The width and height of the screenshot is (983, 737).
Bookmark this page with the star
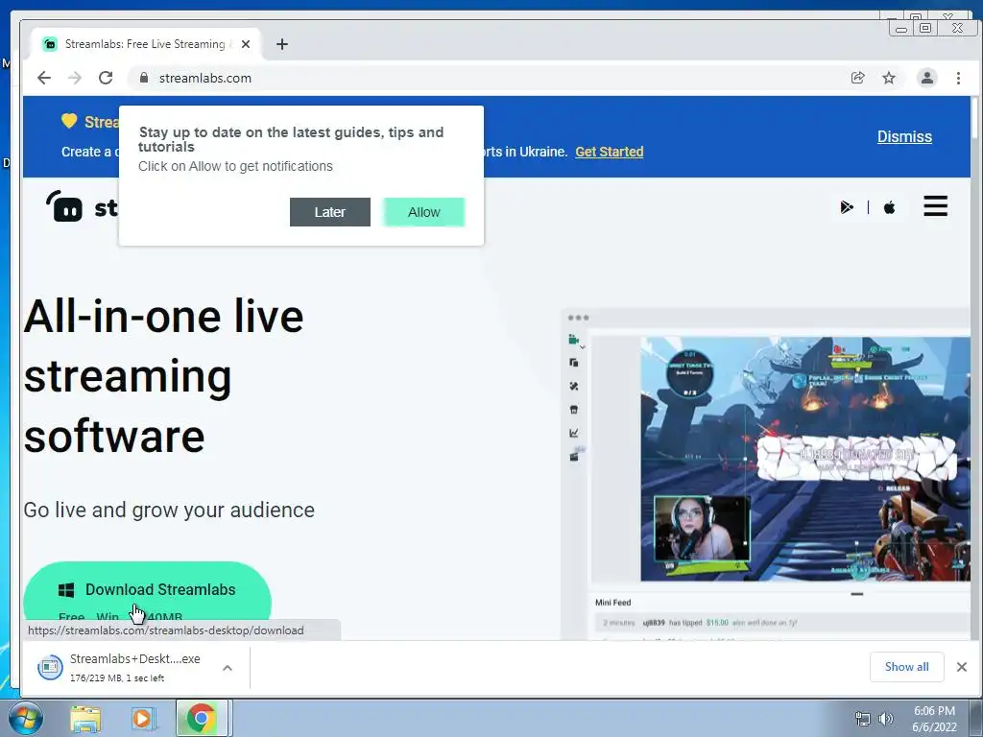tap(889, 78)
